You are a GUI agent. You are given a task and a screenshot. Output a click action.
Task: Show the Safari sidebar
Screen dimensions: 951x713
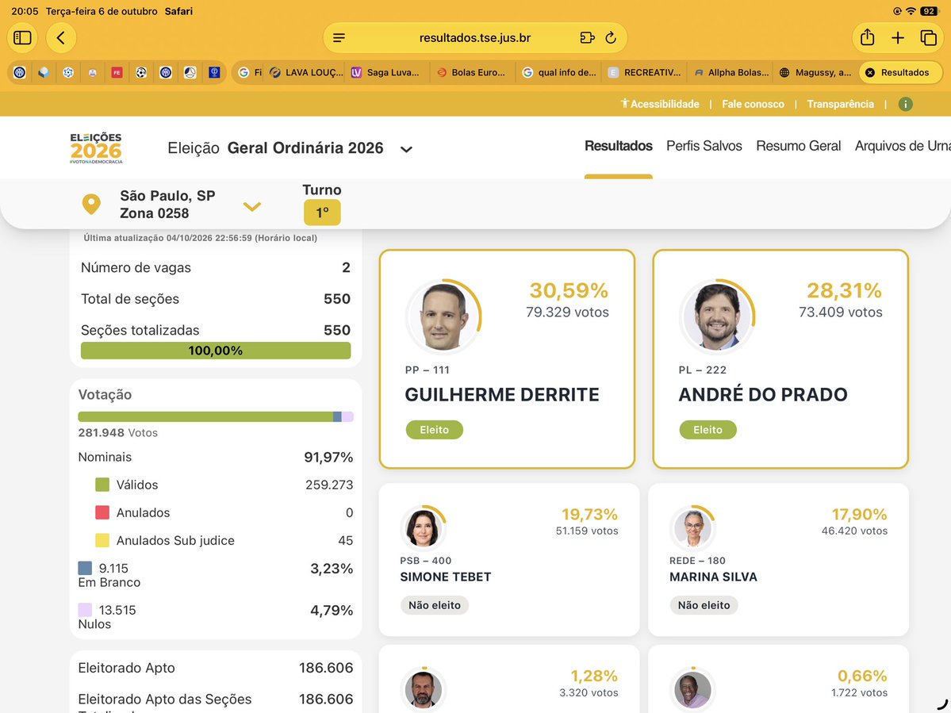pos(22,37)
